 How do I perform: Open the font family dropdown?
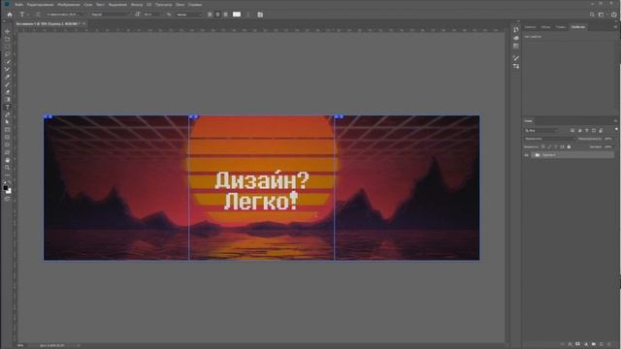[65, 15]
